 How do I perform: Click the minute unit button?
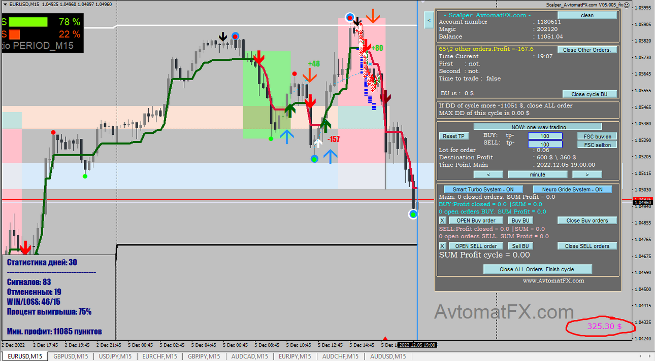537,174
